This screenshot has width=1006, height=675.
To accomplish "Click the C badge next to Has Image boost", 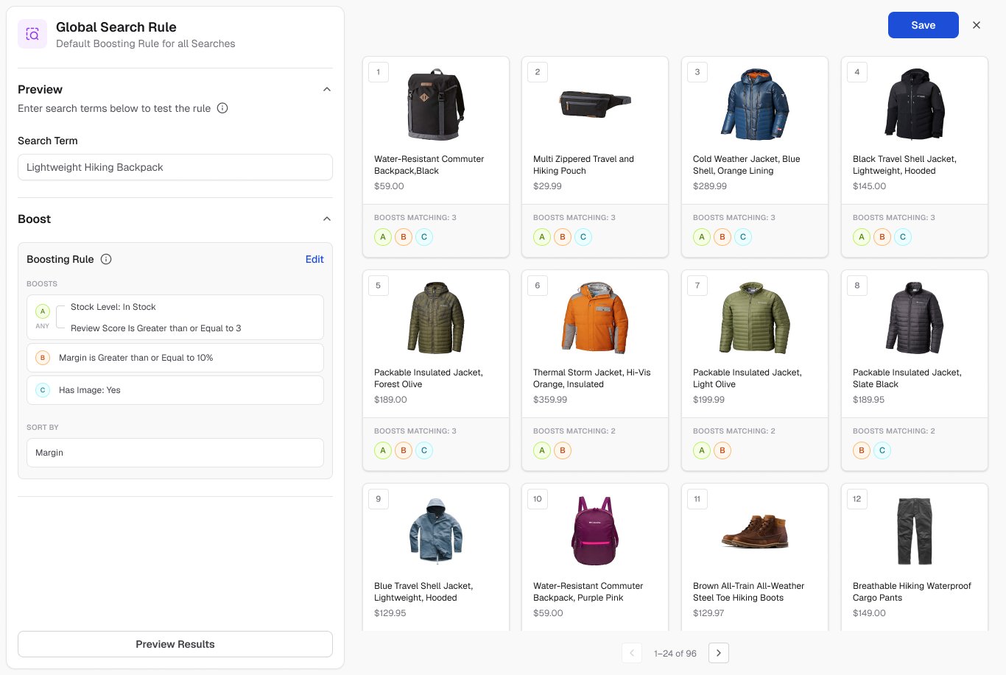I will (43, 390).
